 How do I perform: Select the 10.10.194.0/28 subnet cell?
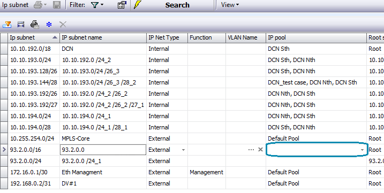tap(34, 127)
